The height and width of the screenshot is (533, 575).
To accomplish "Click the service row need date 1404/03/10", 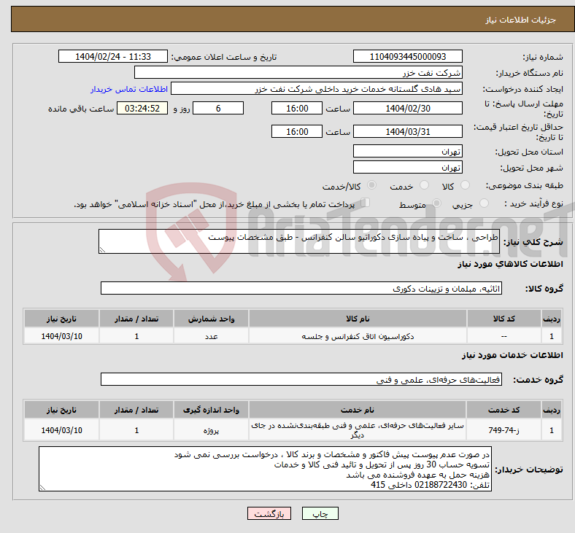I will click(x=61, y=430).
